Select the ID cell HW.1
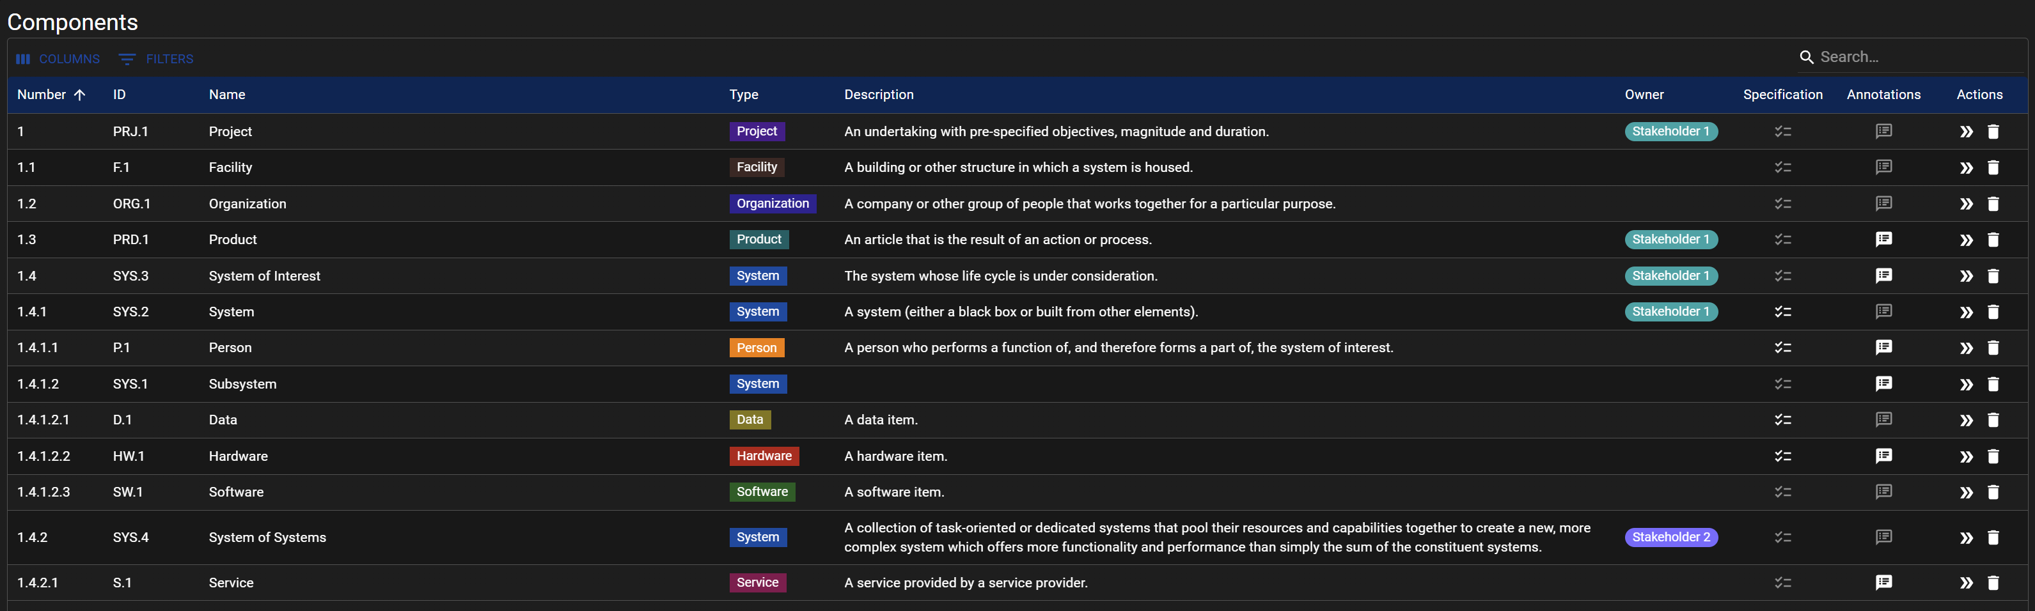This screenshot has width=2035, height=611. click(x=129, y=456)
